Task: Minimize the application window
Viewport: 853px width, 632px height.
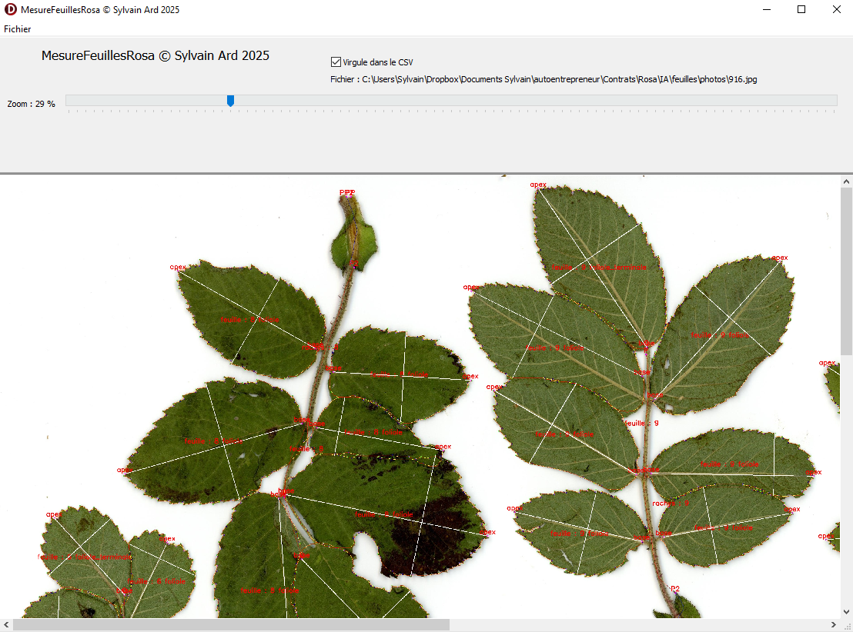Action: coord(767,9)
